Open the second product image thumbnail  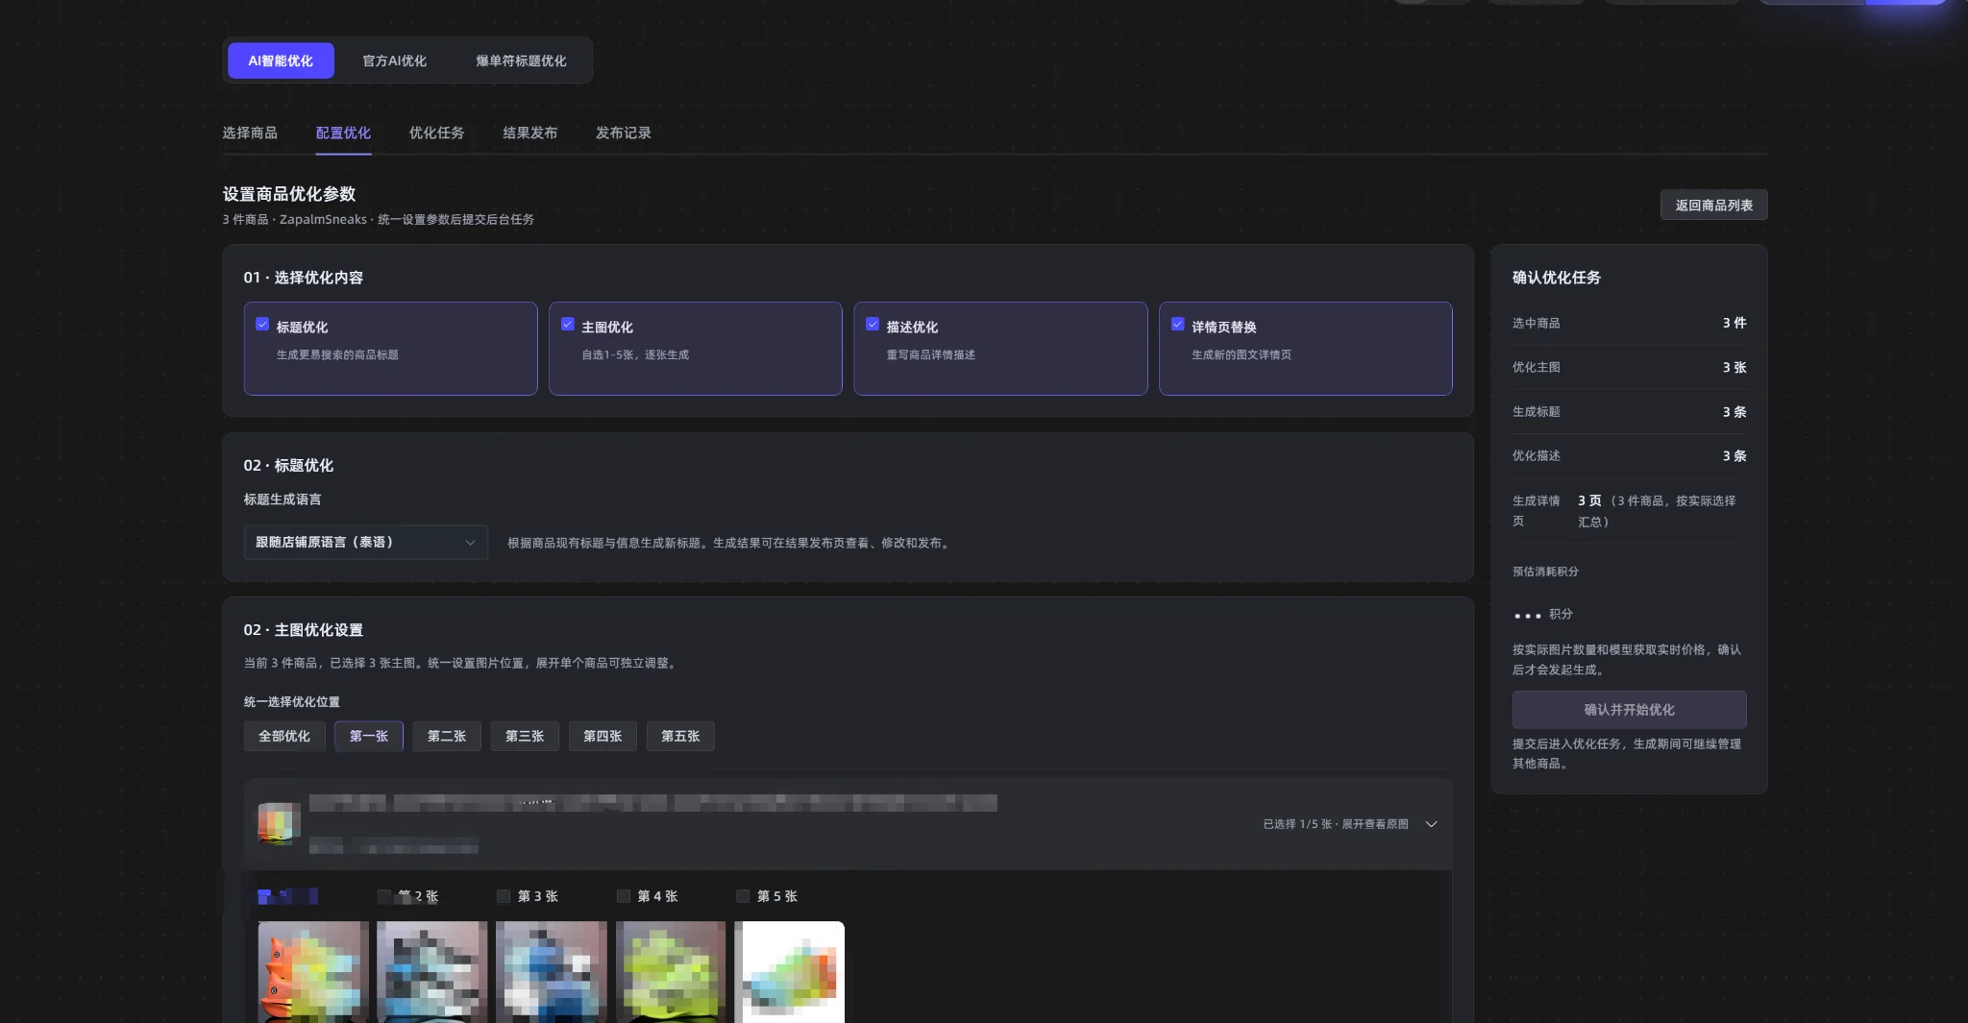click(432, 971)
